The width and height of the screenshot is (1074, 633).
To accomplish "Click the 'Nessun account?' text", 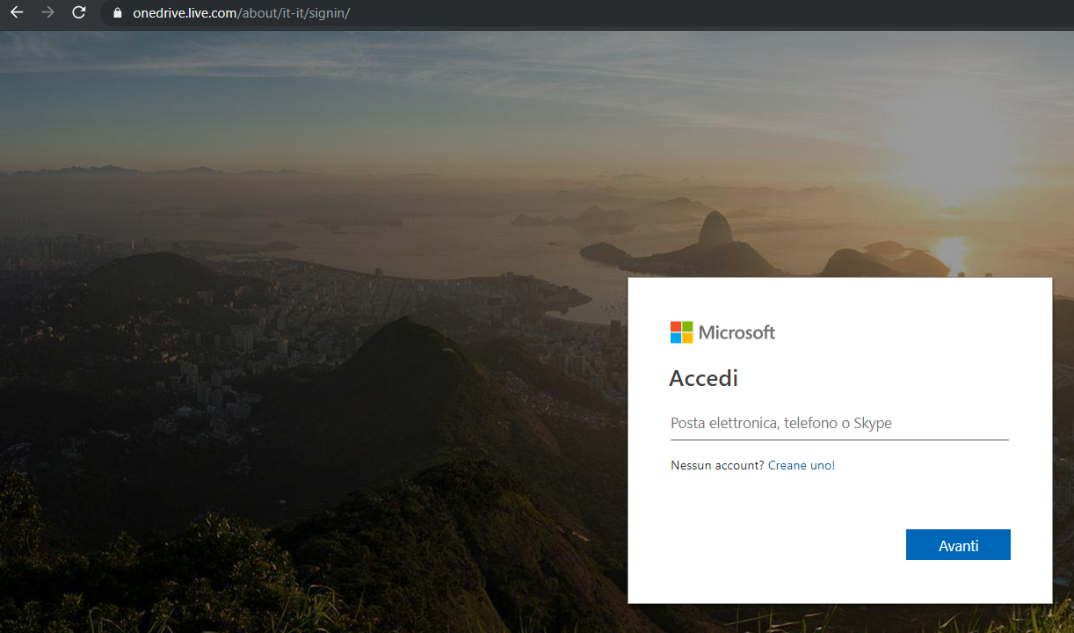I will coord(717,465).
